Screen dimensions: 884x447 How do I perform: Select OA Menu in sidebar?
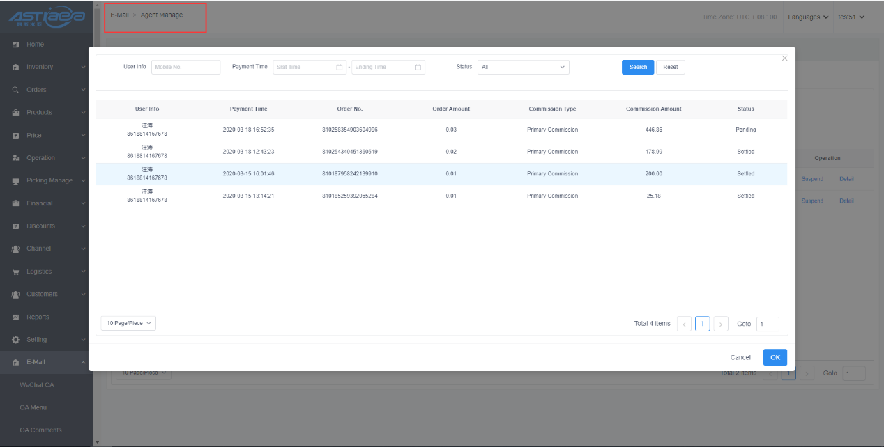(x=33, y=407)
